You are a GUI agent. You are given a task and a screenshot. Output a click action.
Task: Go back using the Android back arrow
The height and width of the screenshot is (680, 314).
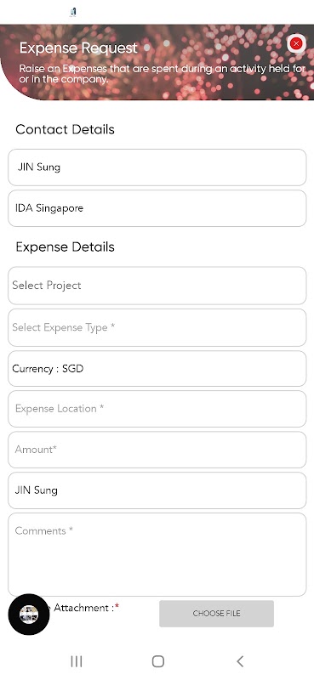[240, 661]
